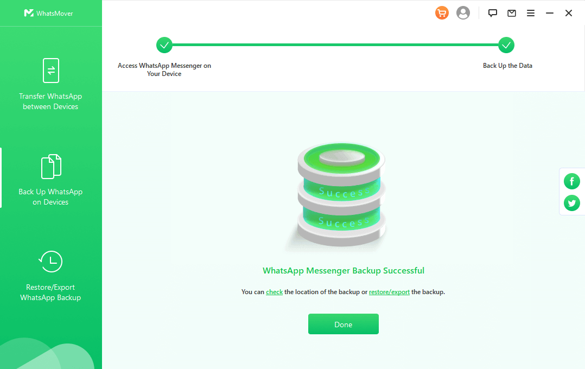Select the Back Up WhatsApp on Devices icon
The width and height of the screenshot is (585, 369).
pyautogui.click(x=51, y=167)
